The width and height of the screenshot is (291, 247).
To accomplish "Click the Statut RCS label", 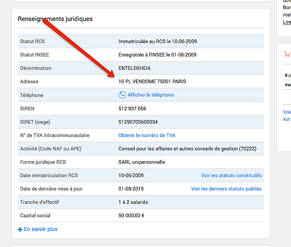I will (32, 41).
